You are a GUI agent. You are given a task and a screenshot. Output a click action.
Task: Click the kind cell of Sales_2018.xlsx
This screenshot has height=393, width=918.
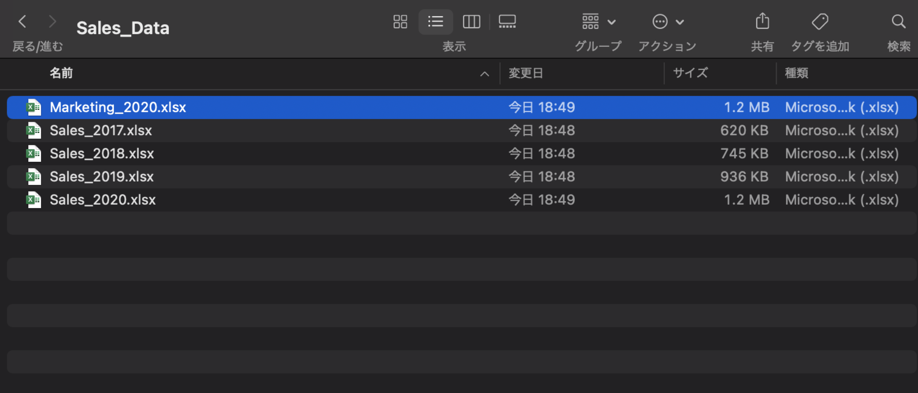(x=842, y=154)
